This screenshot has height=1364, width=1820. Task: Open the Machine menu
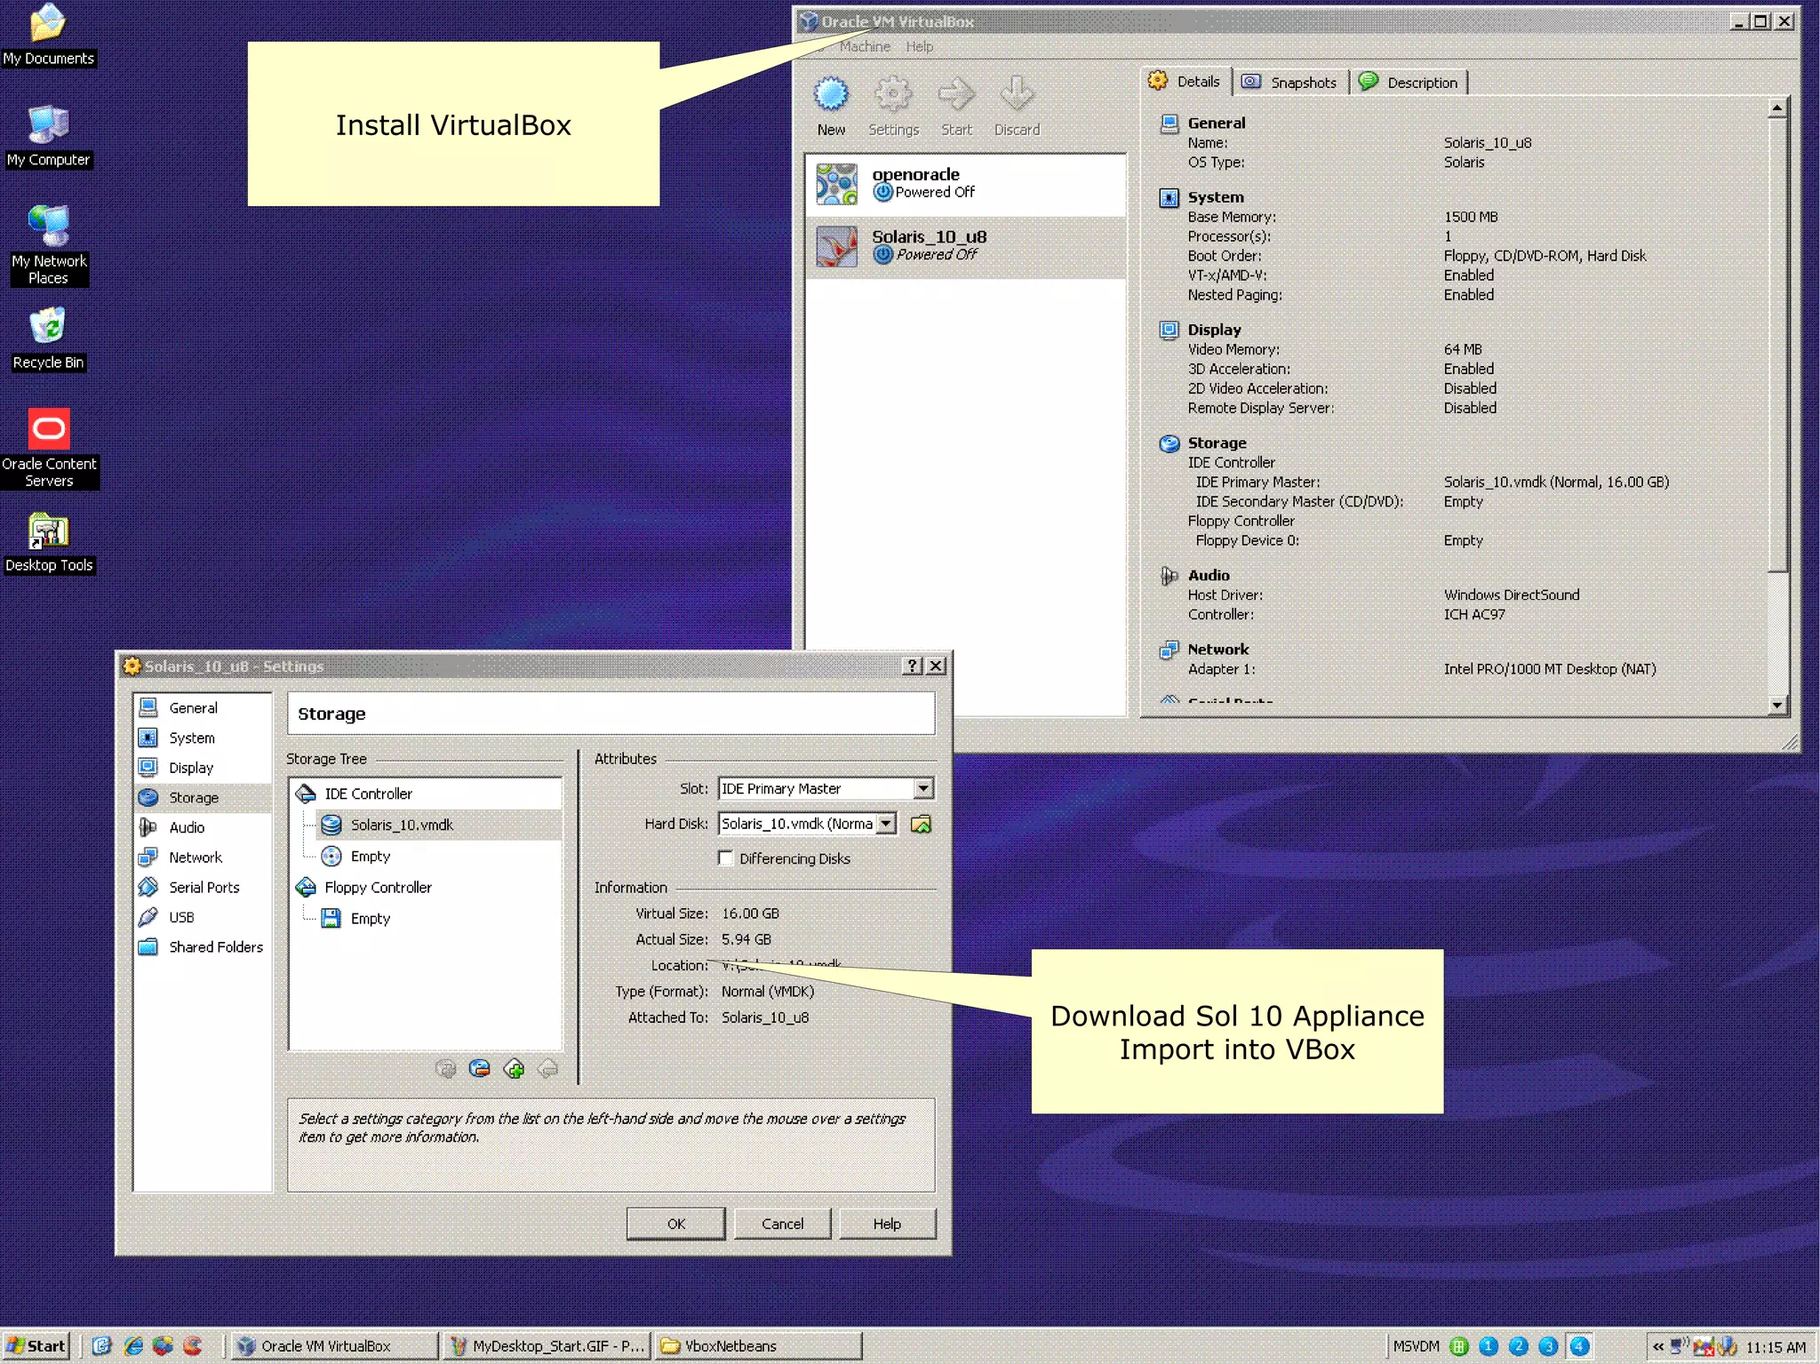(x=864, y=47)
